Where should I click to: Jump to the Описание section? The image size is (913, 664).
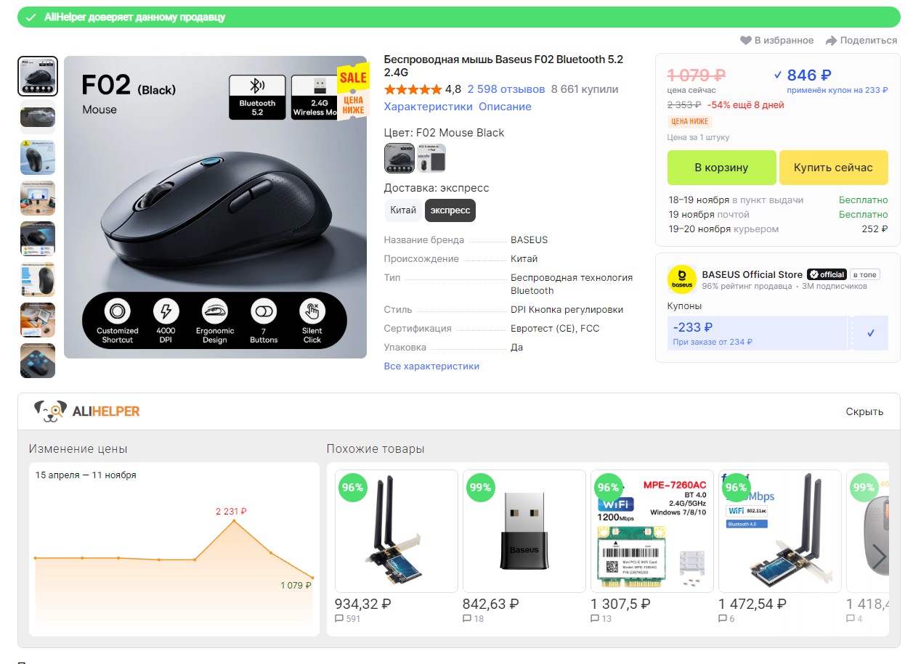(x=505, y=107)
